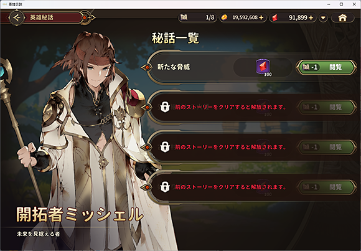The width and height of the screenshot is (361, 251).
Task: Open the book ticket counter 1/8
Action: (197, 17)
